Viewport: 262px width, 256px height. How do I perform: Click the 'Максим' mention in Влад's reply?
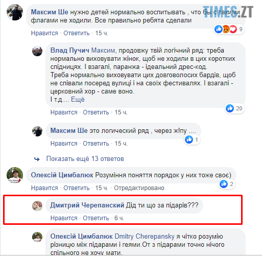pyautogui.click(x=104, y=51)
